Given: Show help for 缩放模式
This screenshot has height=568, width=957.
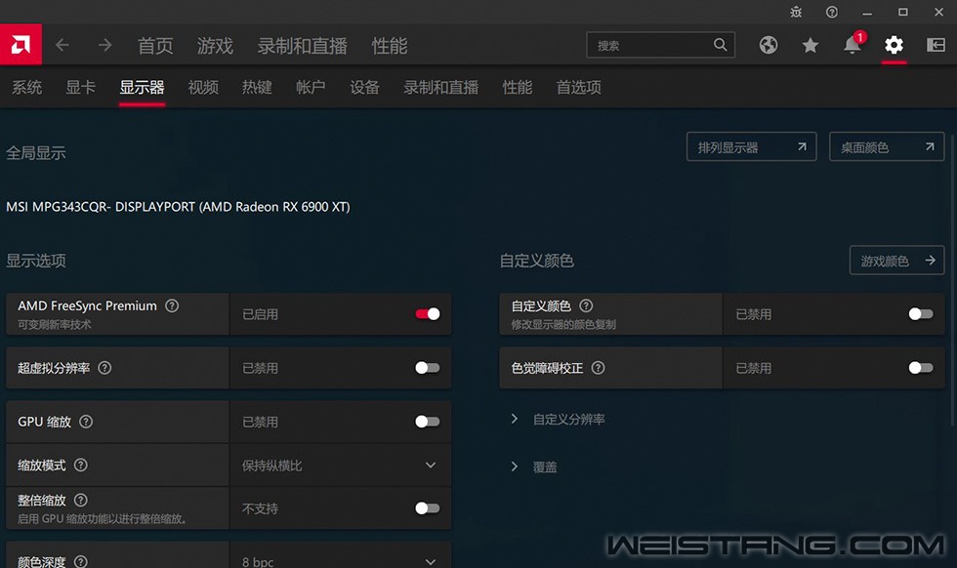Looking at the screenshot, I should [80, 465].
